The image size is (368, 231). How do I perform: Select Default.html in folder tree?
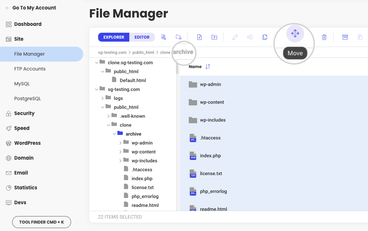point(133,81)
